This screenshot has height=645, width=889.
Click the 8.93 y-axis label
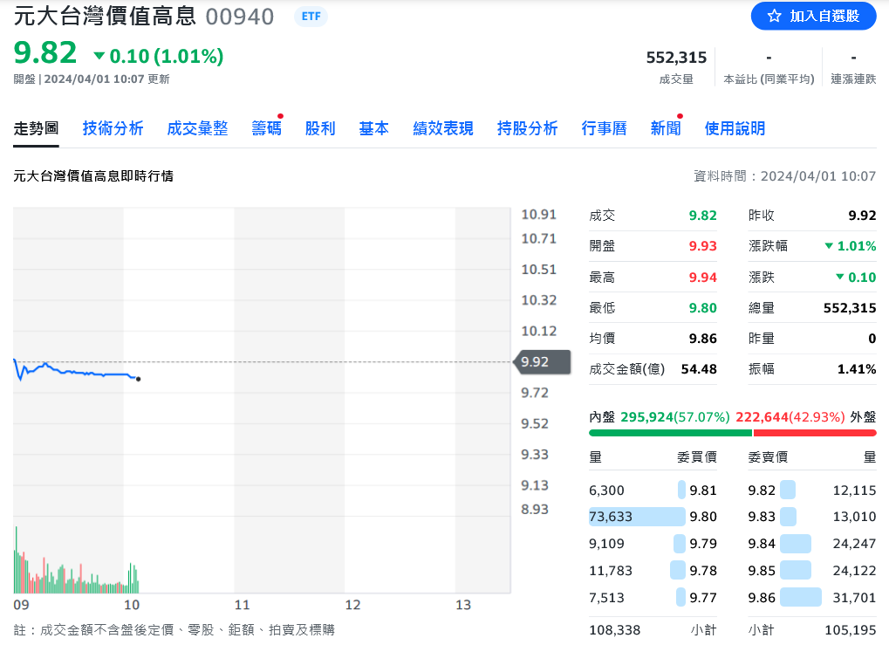tap(535, 510)
